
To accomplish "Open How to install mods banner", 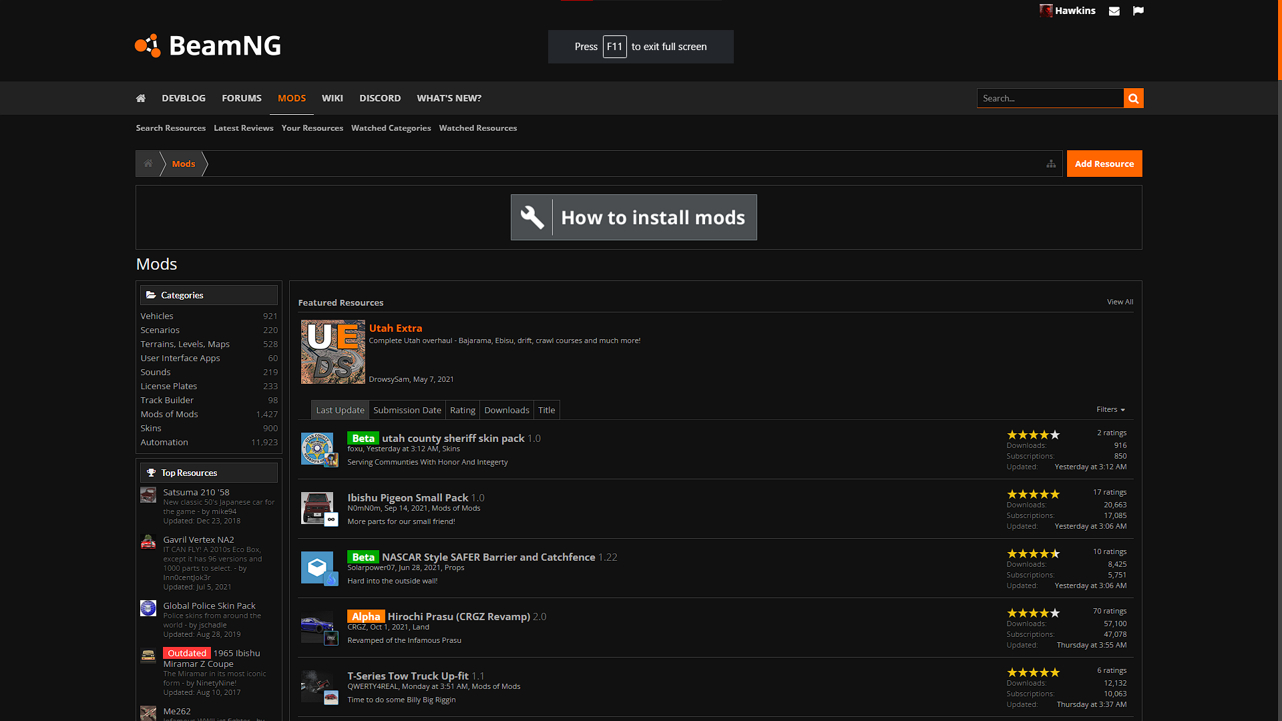I will 633,218.
